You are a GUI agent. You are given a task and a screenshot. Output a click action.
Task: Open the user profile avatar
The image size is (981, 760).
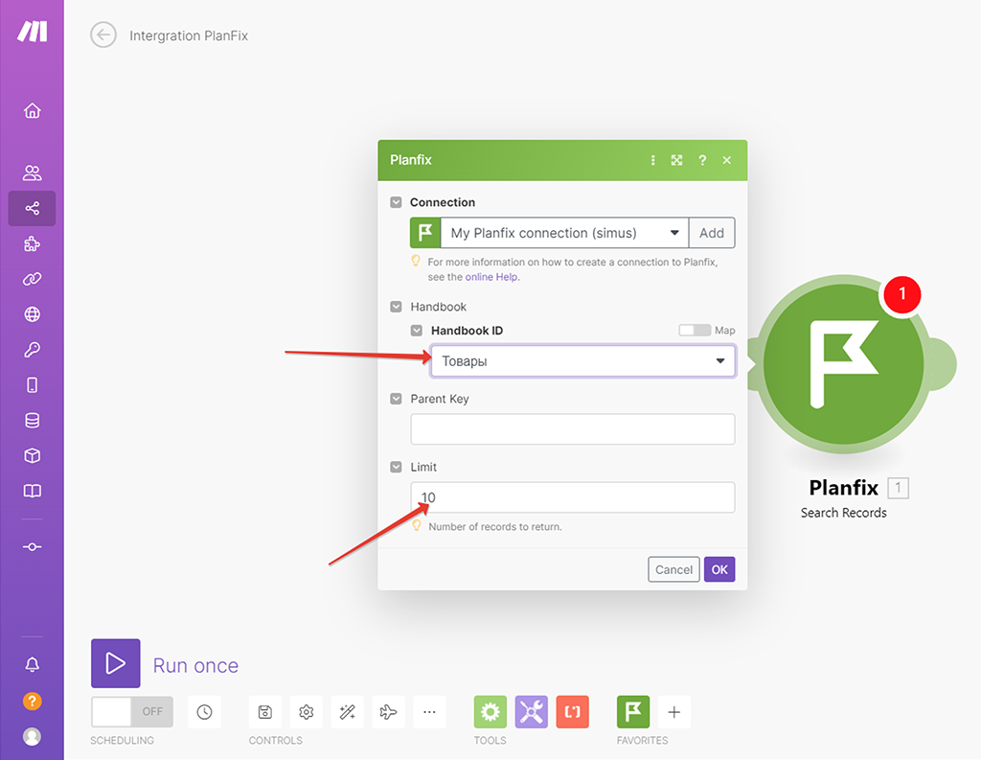(x=32, y=736)
